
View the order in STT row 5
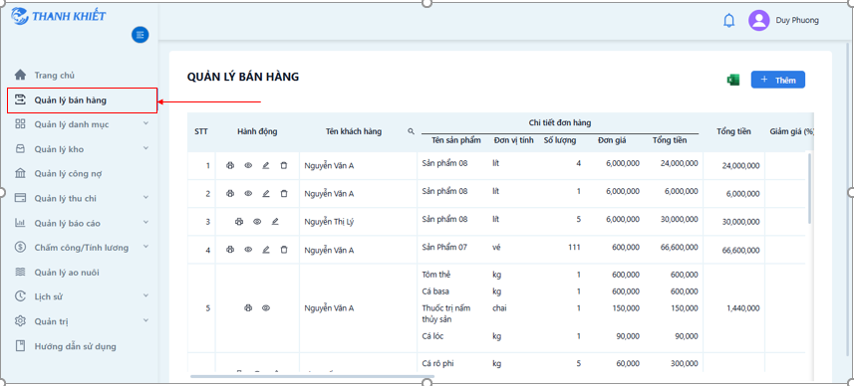pos(266,307)
